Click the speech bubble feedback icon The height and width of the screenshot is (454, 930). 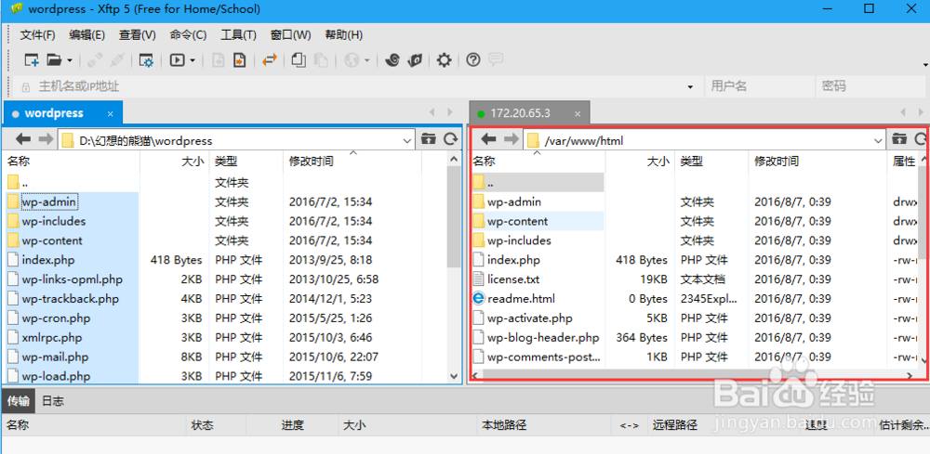[x=496, y=59]
